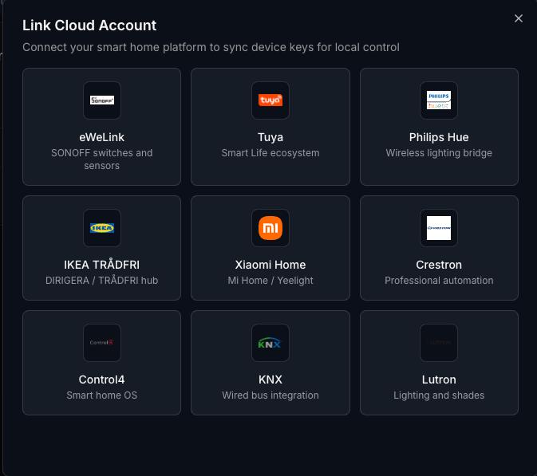This screenshot has width=537, height=476.
Task: Select the eWeLink platform name
Action: click(101, 137)
